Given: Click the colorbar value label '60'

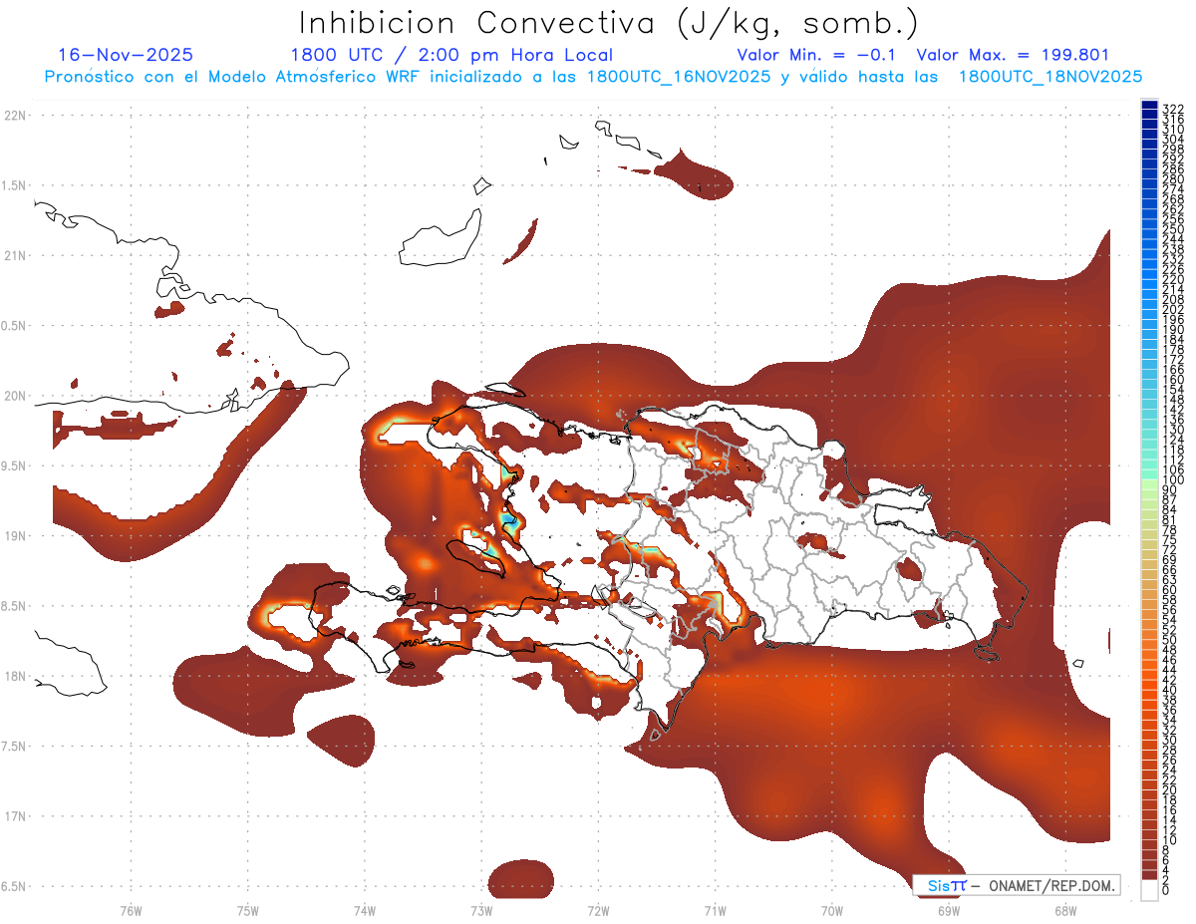Looking at the screenshot, I should 1169,590.
